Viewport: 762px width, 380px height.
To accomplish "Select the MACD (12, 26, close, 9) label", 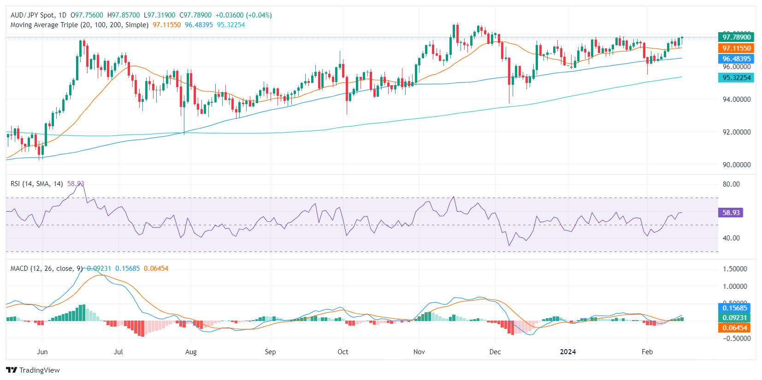I will [47, 269].
